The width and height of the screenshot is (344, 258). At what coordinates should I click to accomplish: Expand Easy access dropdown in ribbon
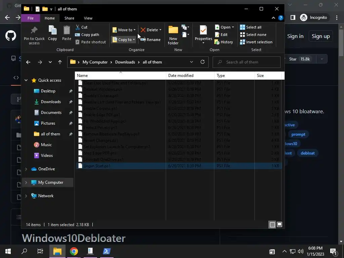tap(185, 35)
